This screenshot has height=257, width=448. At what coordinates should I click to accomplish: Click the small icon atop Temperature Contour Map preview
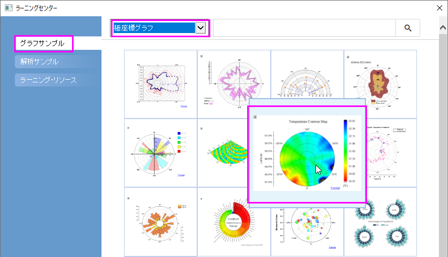point(255,117)
